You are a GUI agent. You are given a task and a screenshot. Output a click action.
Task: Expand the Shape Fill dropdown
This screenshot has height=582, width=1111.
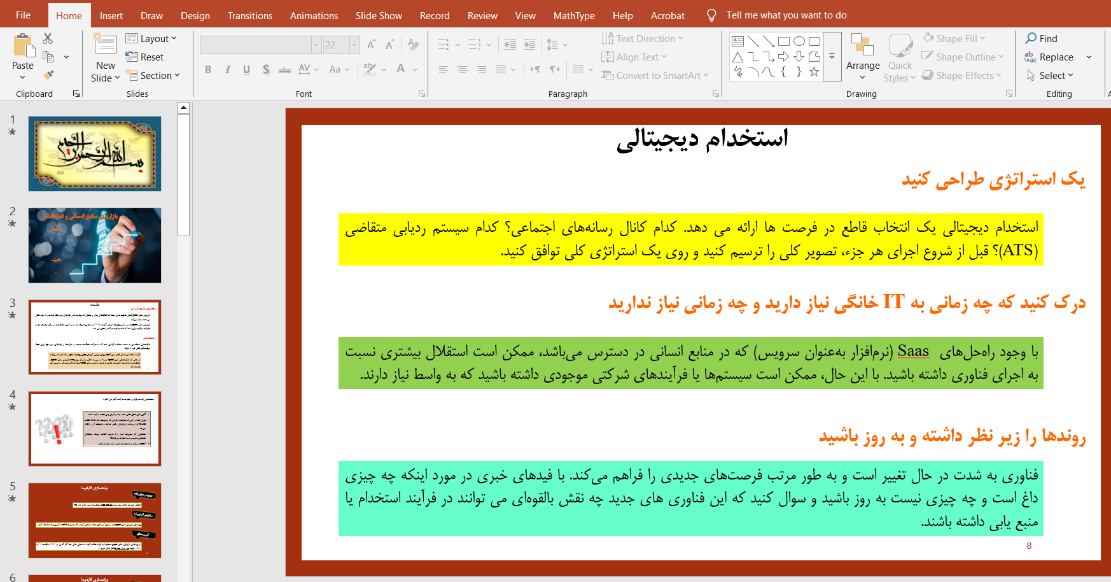954,38
